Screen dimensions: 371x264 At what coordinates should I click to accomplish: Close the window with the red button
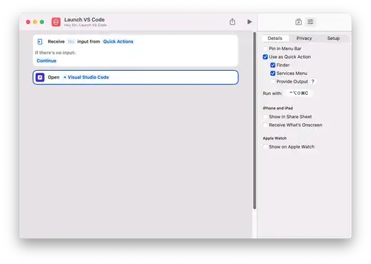pos(28,22)
